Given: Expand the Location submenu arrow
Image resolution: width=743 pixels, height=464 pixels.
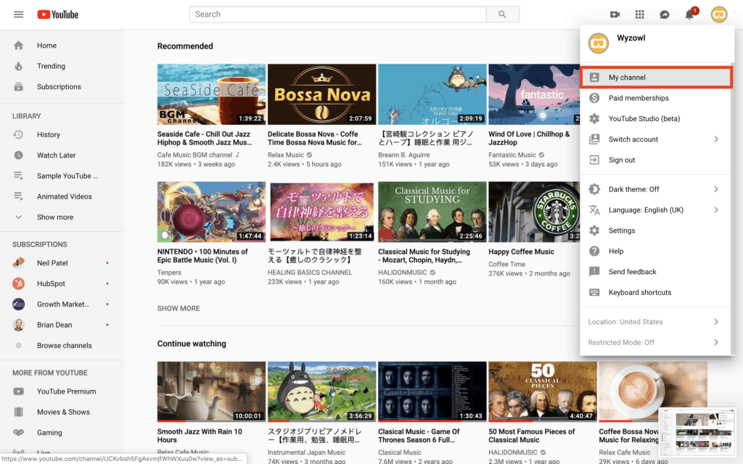Looking at the screenshot, I should tap(716, 322).
